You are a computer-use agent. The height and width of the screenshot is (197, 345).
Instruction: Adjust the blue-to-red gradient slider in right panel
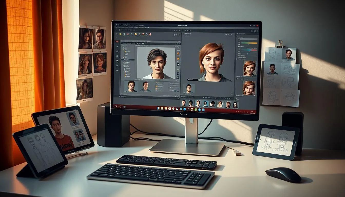point(249,50)
